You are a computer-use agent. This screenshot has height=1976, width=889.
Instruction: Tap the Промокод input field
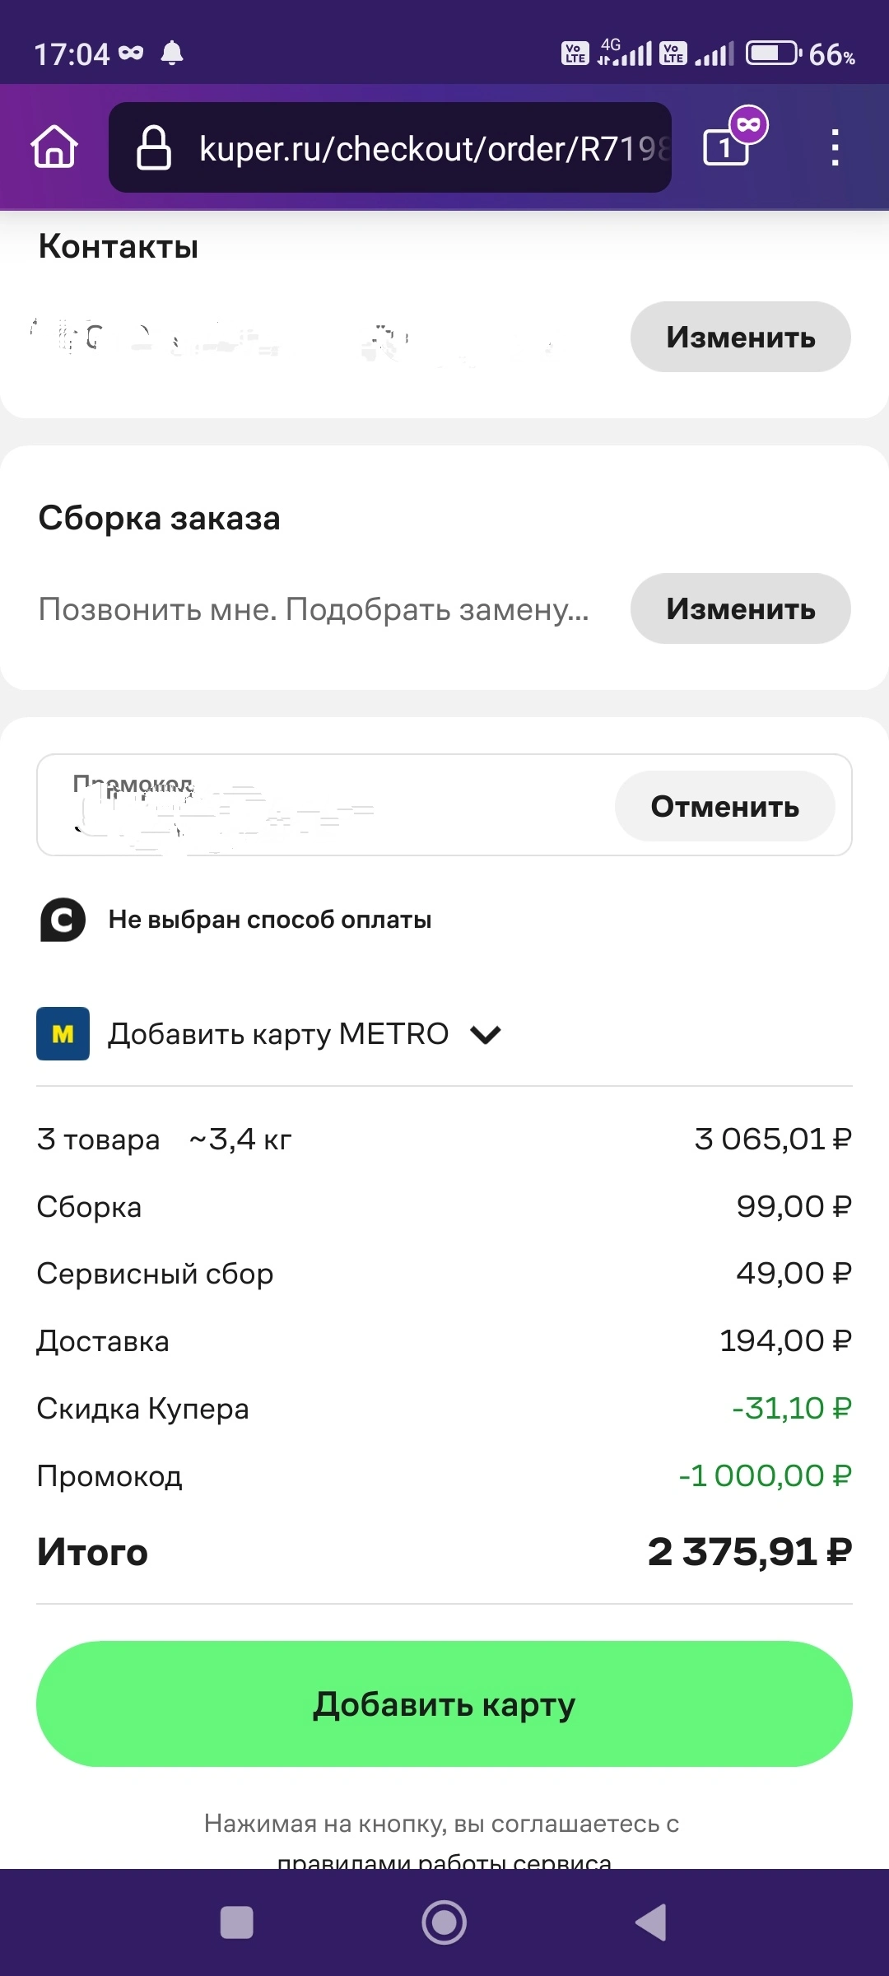tap(325, 805)
